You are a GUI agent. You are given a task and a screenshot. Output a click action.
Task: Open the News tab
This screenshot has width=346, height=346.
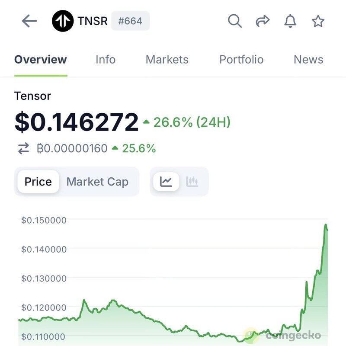coord(308,60)
